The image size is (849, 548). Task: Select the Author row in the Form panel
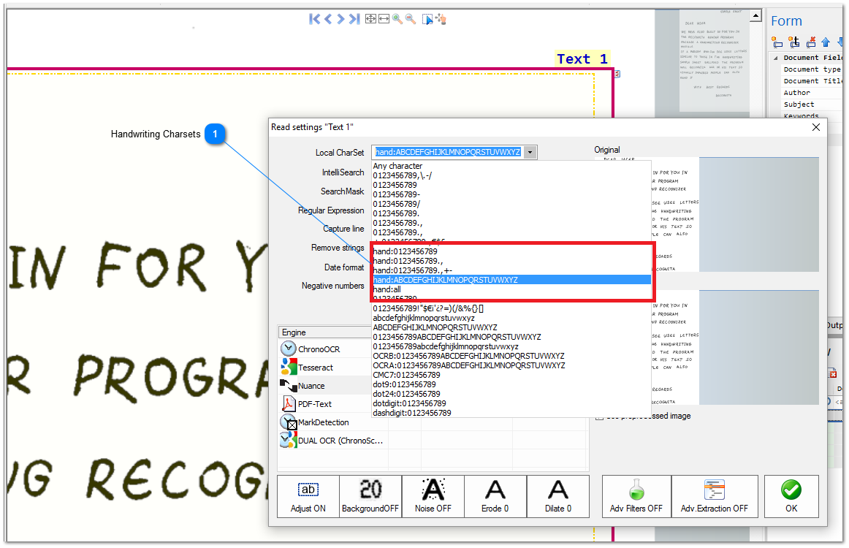pos(796,92)
